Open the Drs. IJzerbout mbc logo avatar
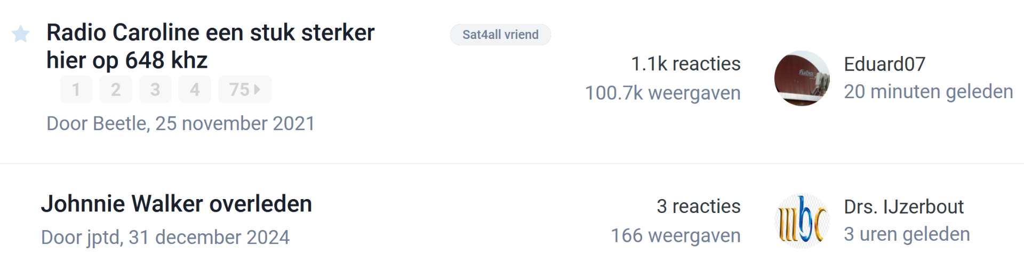 (802, 221)
